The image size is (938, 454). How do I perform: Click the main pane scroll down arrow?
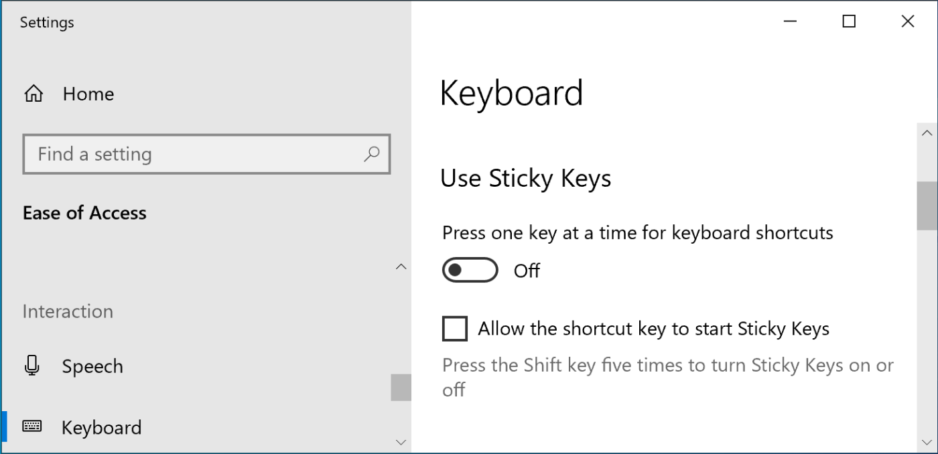(x=927, y=442)
